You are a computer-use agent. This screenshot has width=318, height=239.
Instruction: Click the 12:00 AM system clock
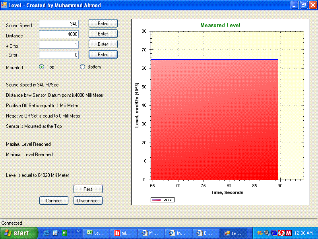tap(304, 233)
